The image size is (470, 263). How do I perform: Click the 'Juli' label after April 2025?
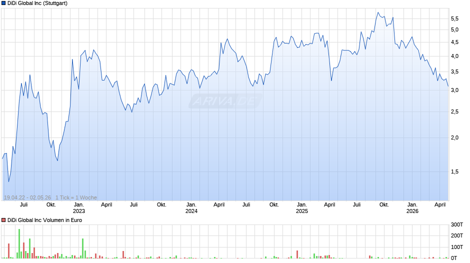tap(356, 205)
